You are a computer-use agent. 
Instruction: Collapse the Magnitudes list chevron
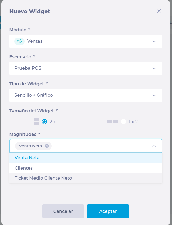154,146
